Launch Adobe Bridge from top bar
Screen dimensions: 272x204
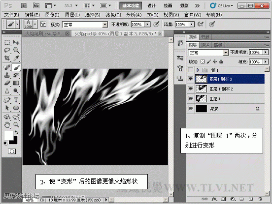(24, 6)
